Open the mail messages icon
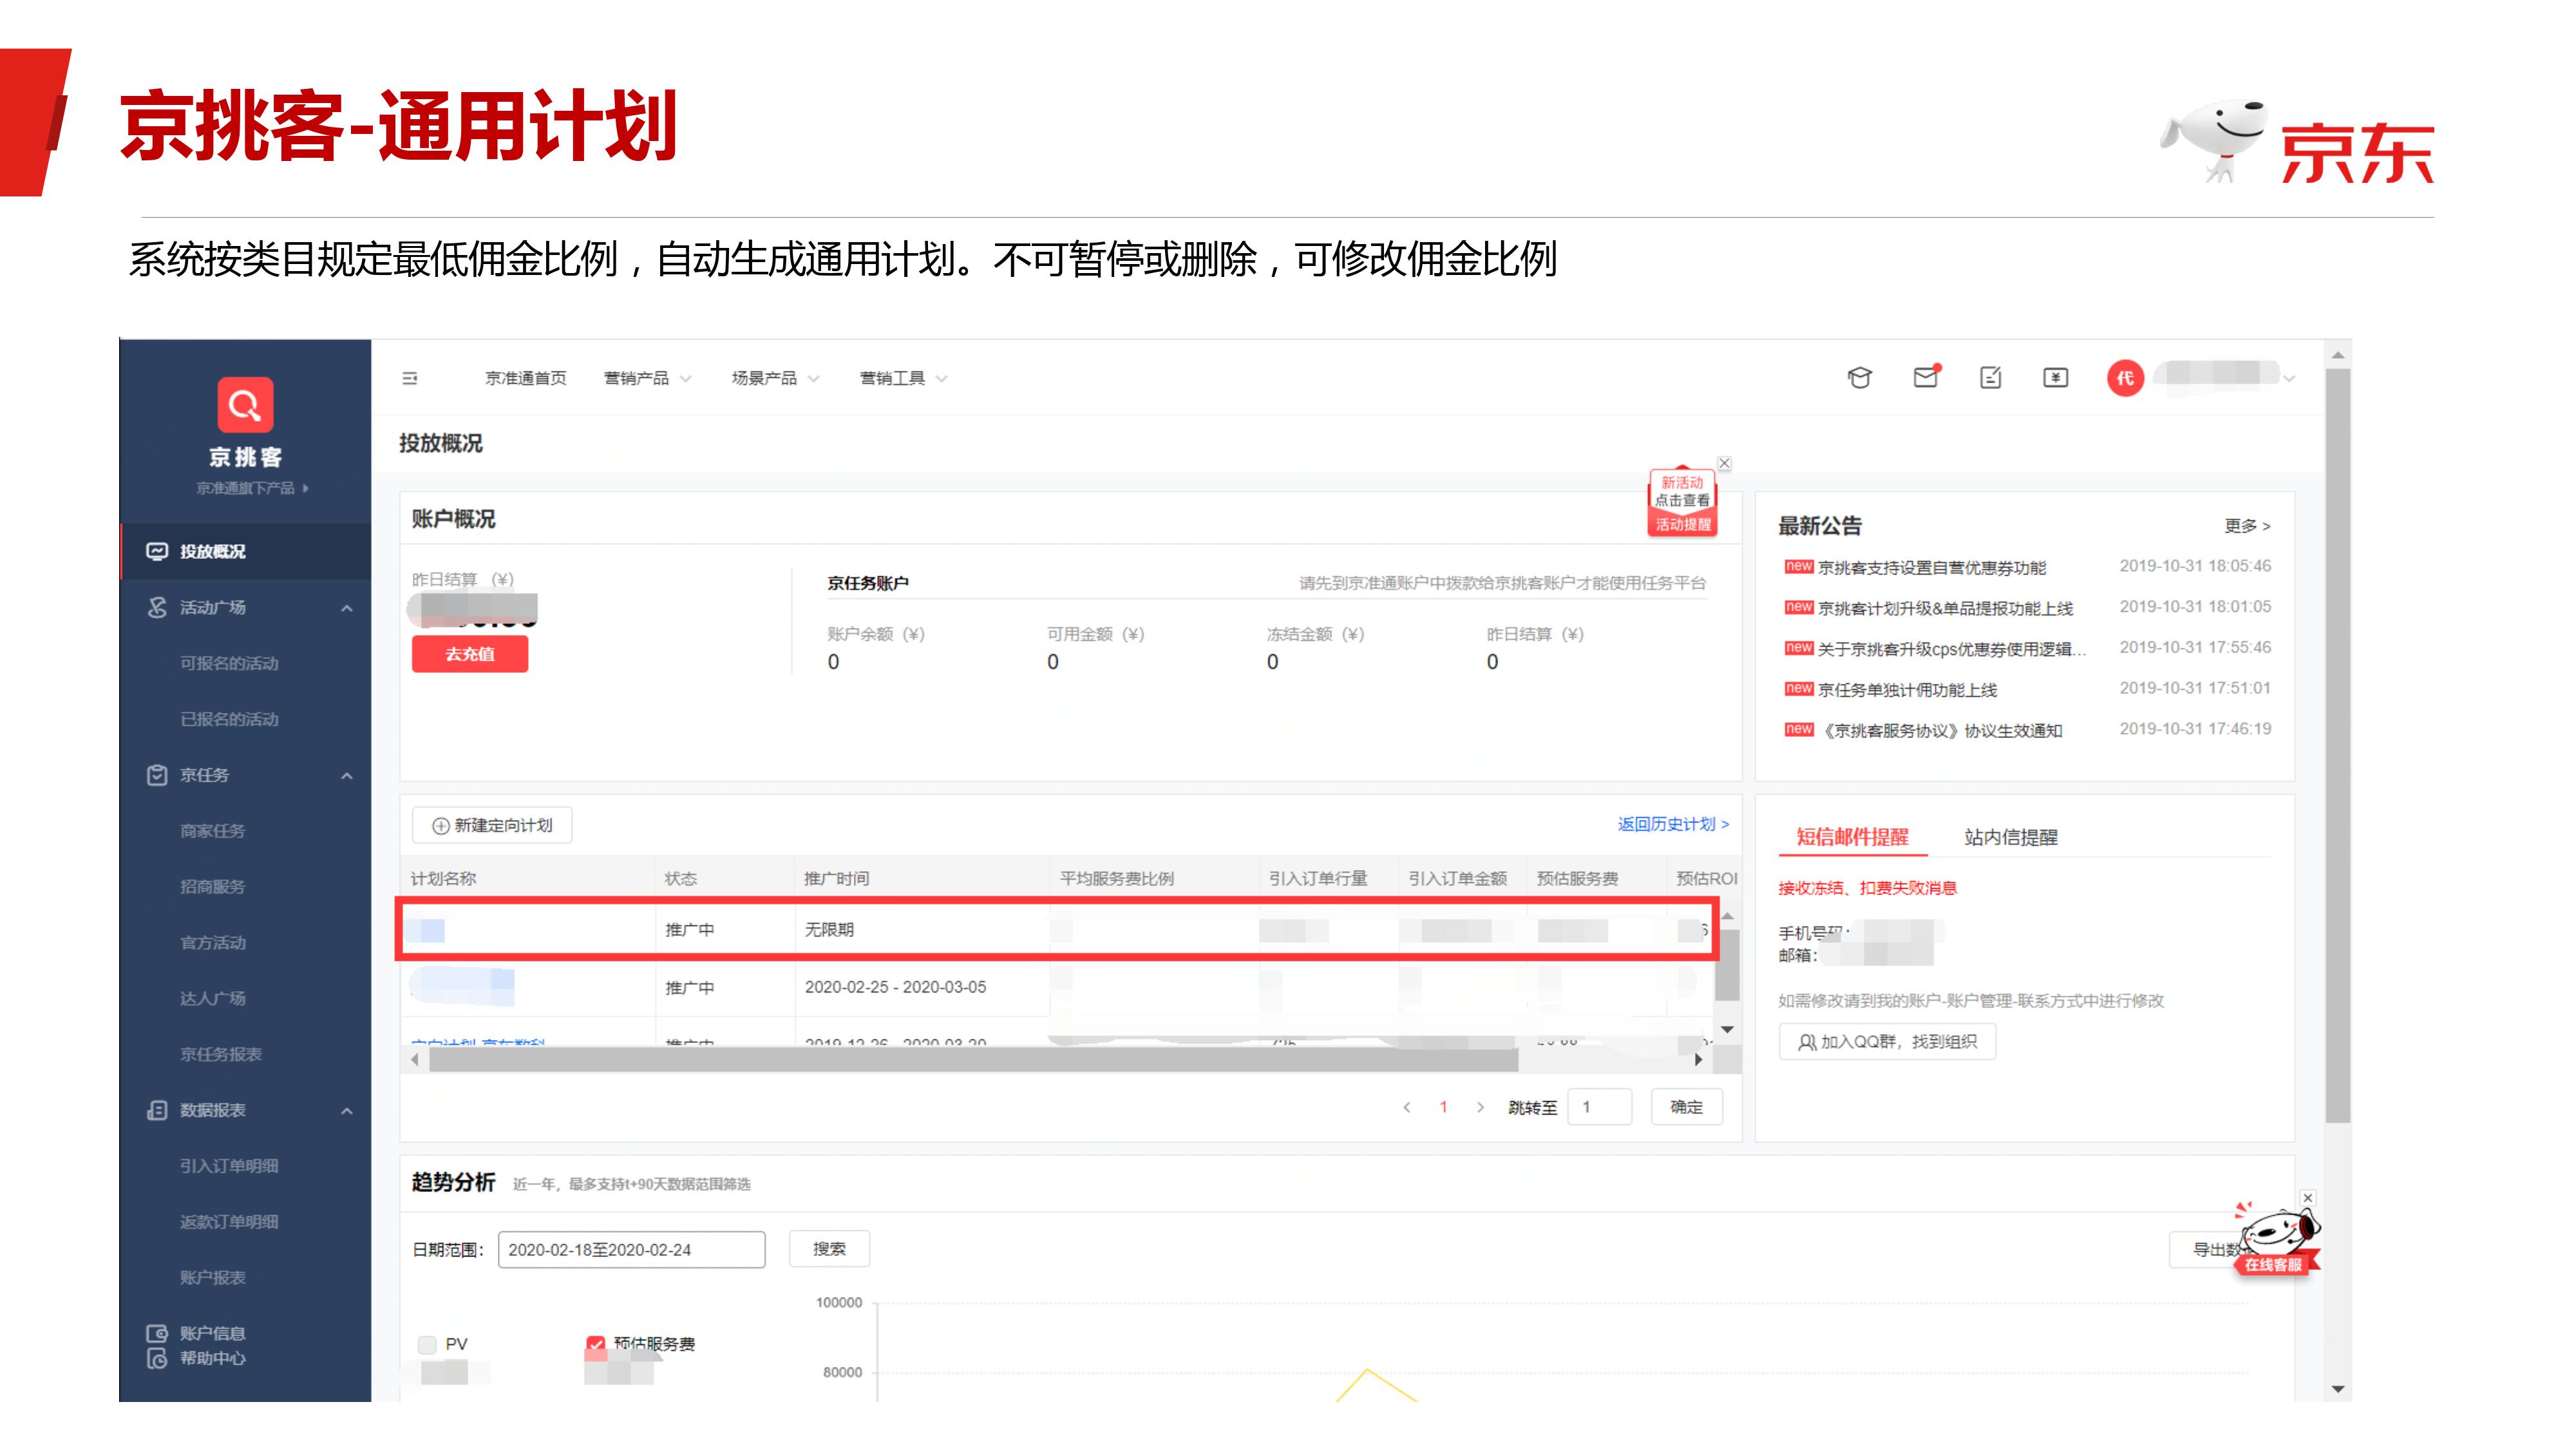 (x=1925, y=376)
